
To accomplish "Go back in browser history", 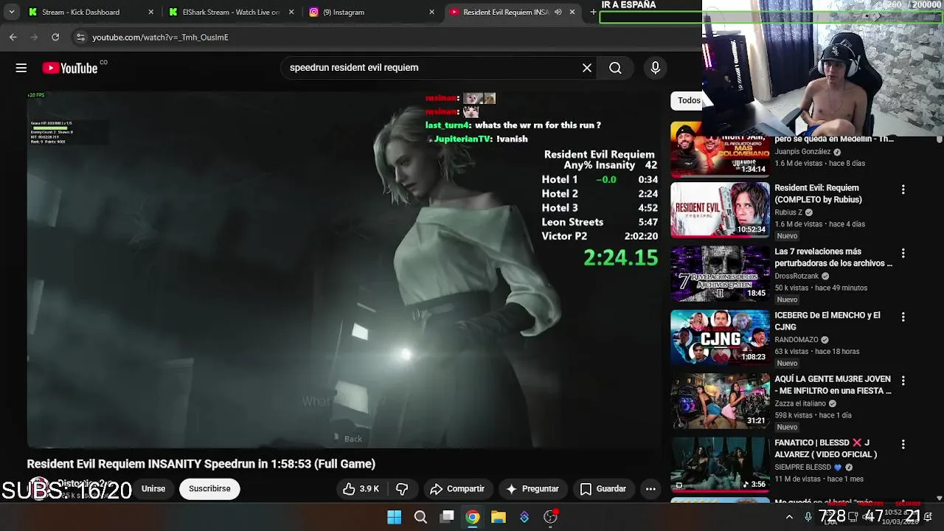I will (13, 37).
